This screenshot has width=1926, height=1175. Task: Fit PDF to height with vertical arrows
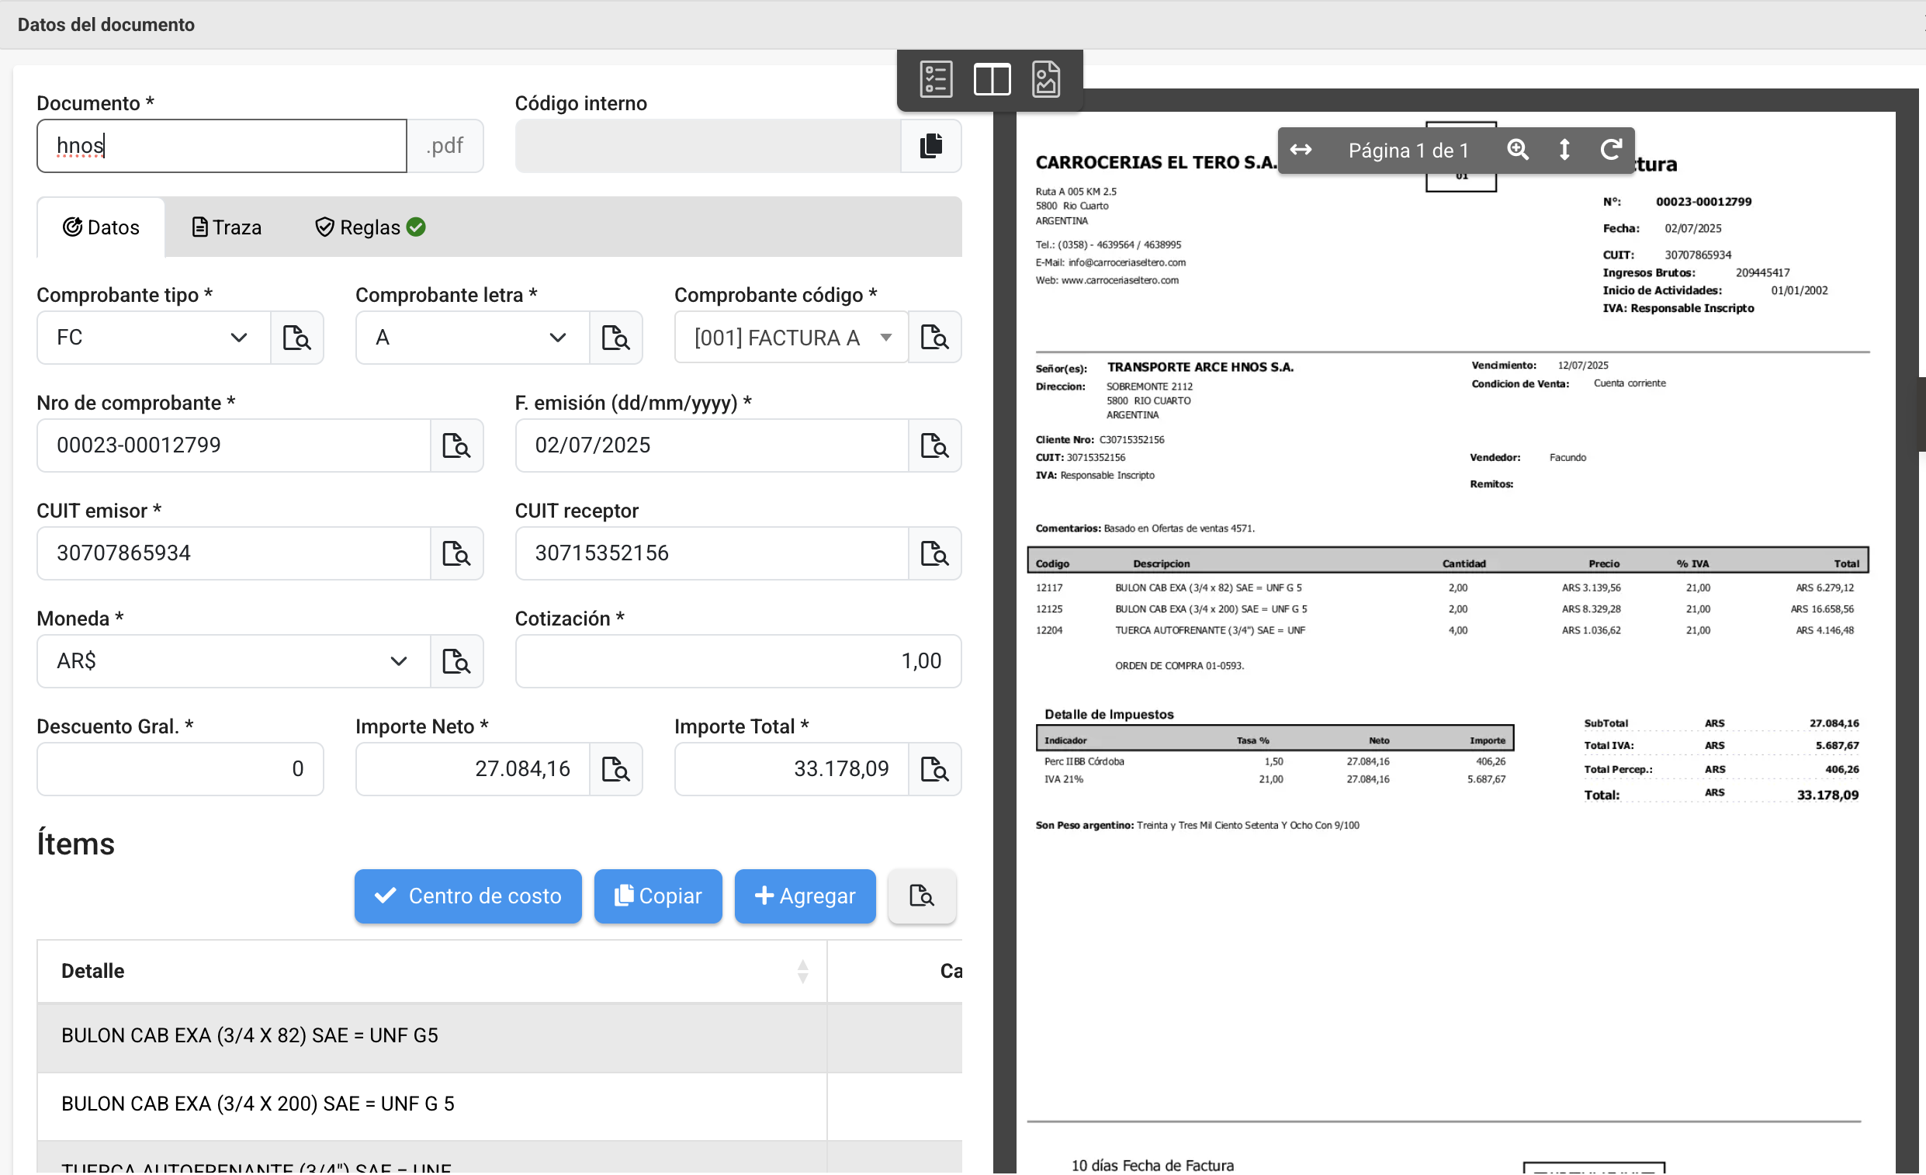click(1564, 149)
